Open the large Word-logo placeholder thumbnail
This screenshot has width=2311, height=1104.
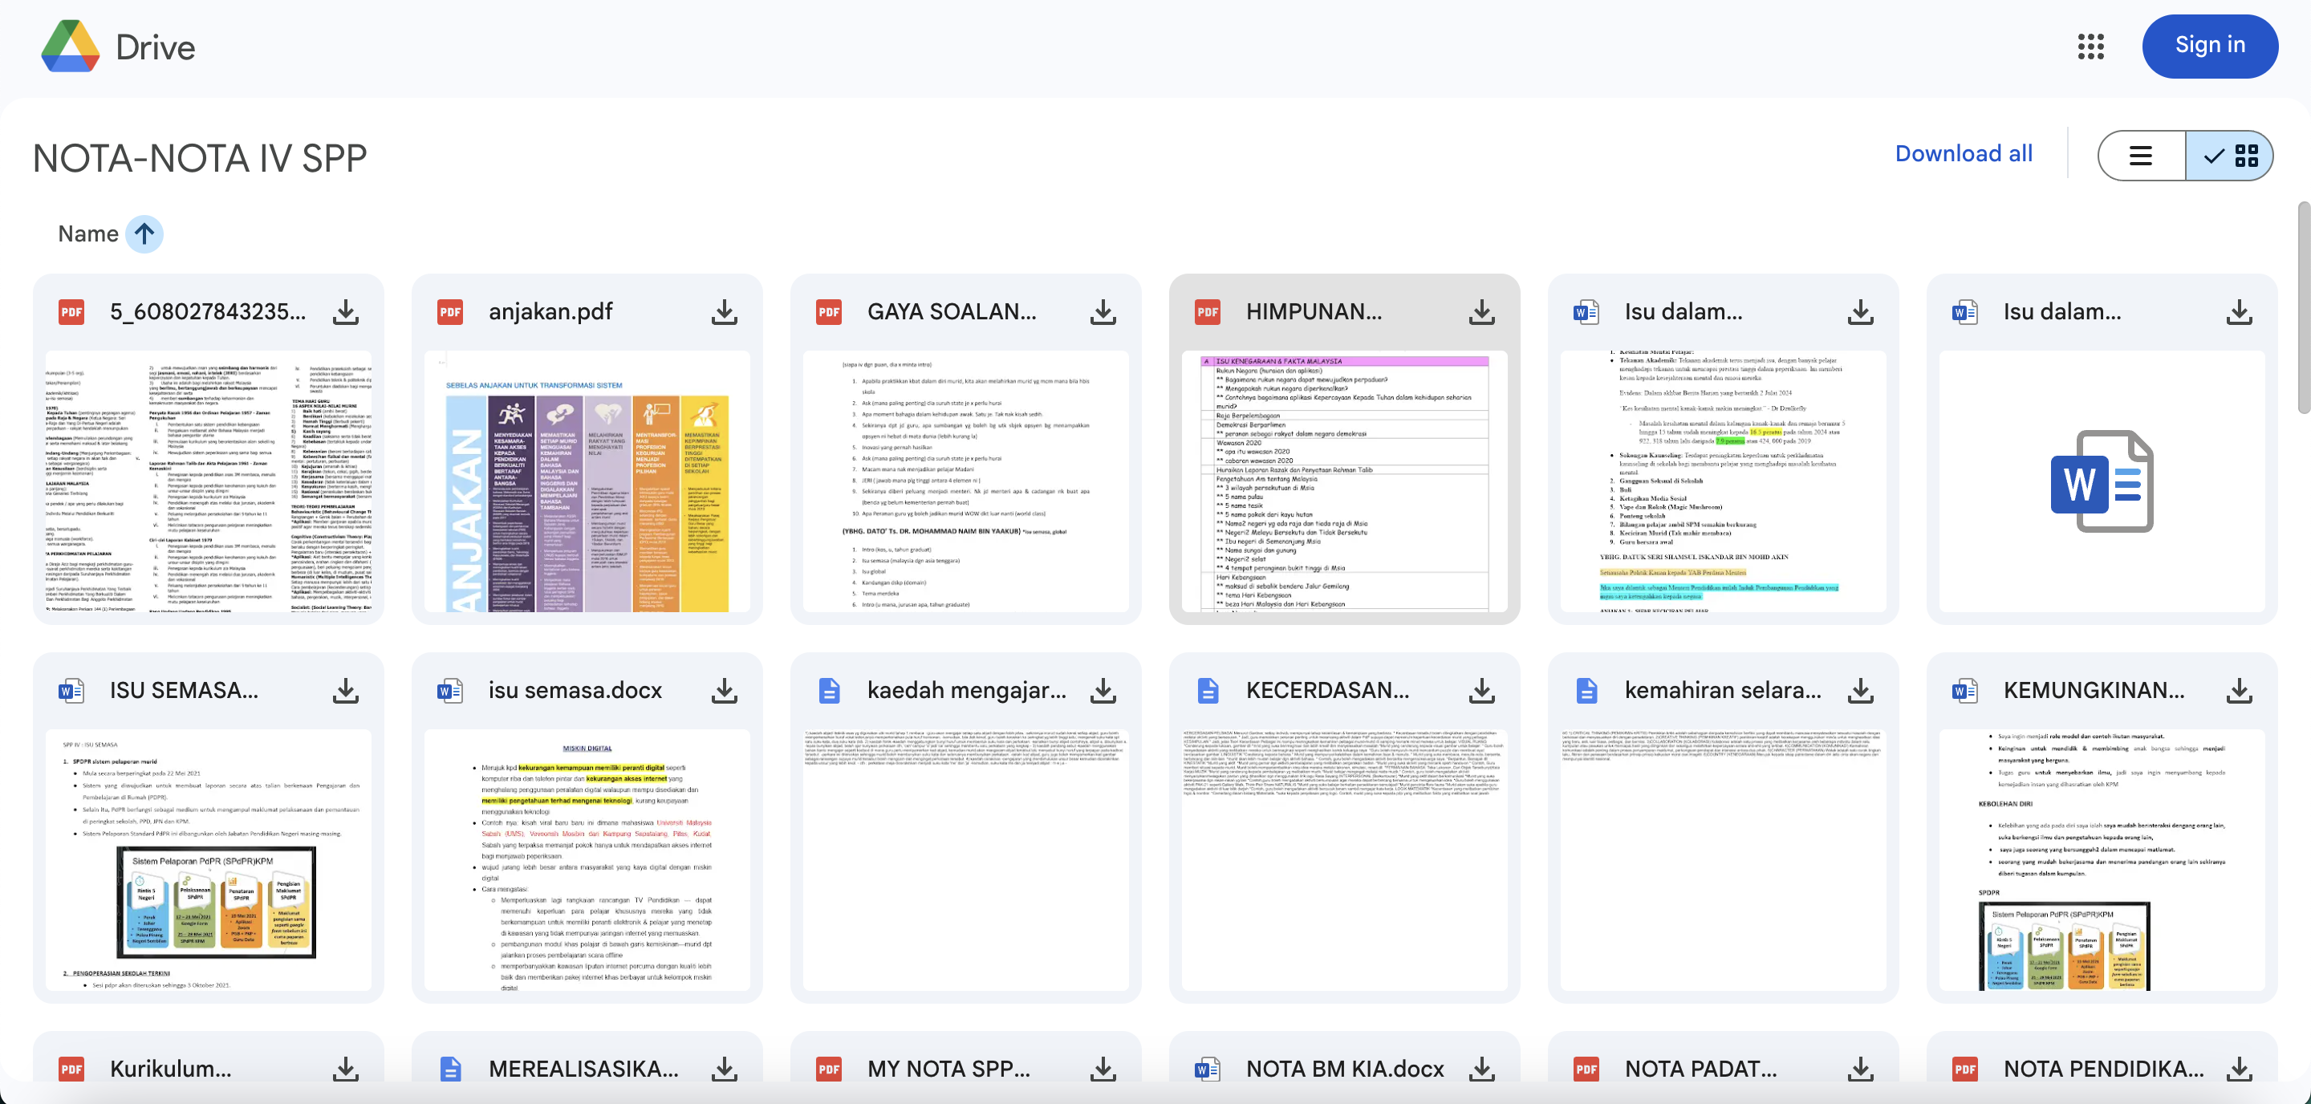tap(2101, 481)
